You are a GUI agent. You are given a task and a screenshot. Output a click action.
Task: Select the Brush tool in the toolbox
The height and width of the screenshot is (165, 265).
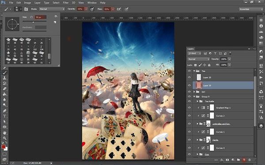click(4, 73)
